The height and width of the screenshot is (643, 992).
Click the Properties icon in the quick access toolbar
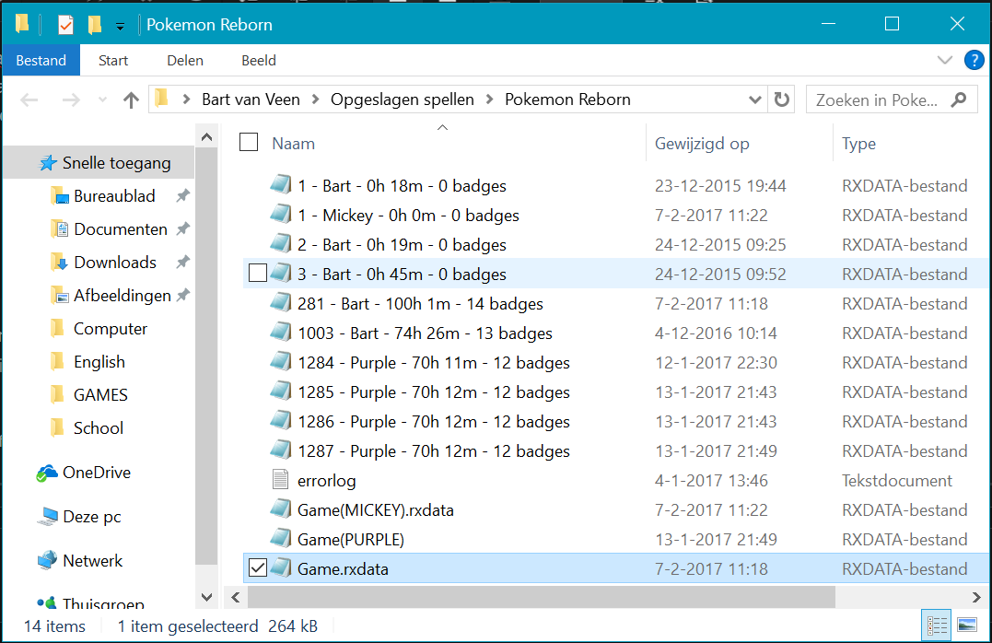pos(65,25)
